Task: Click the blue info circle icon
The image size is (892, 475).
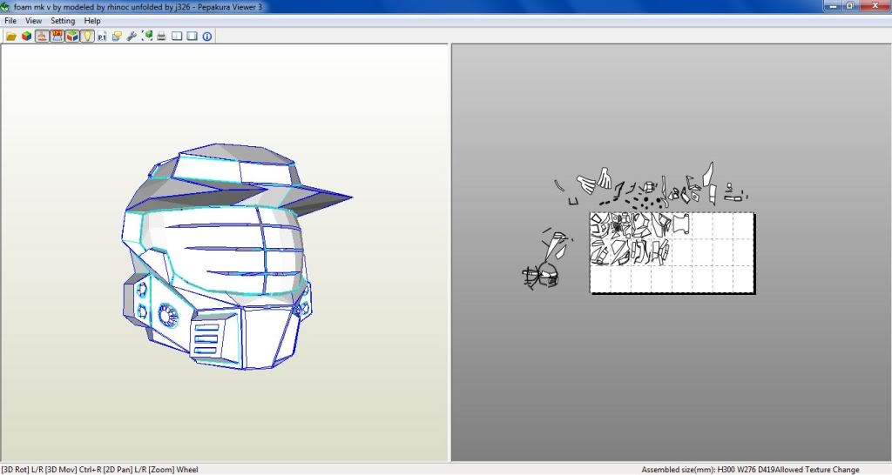Action: coord(207,37)
